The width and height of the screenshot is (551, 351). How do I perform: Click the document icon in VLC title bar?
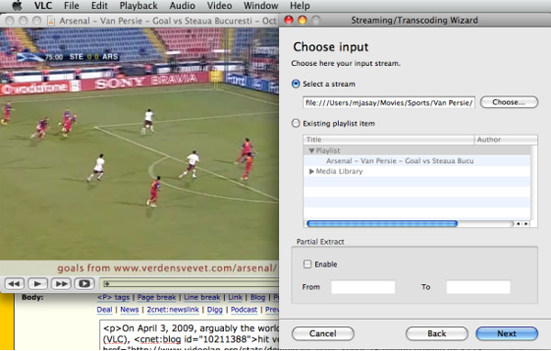coord(51,21)
